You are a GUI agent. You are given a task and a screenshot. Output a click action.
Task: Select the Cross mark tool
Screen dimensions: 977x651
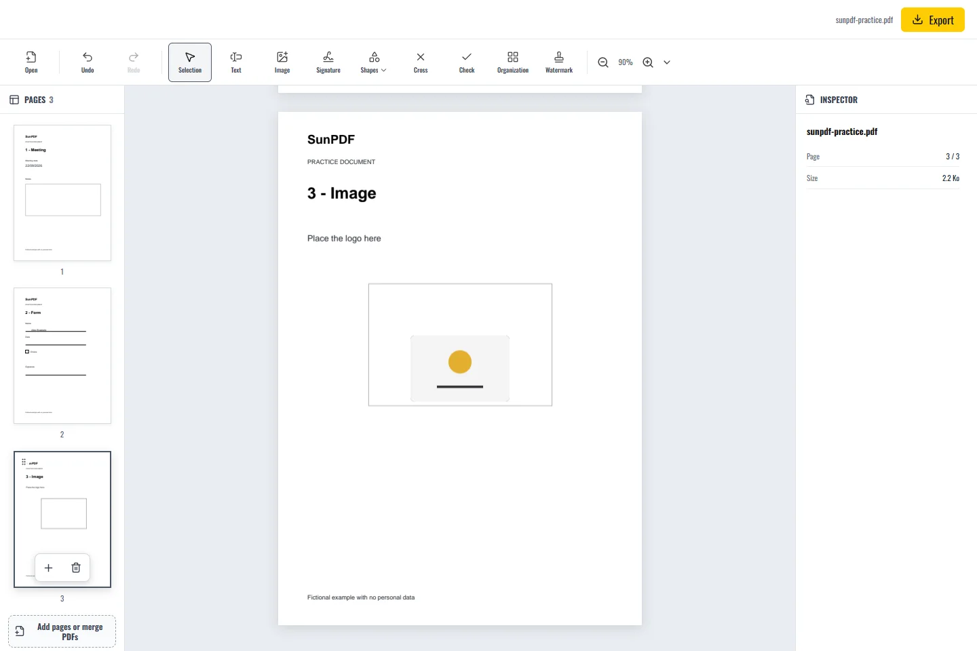[x=421, y=62]
